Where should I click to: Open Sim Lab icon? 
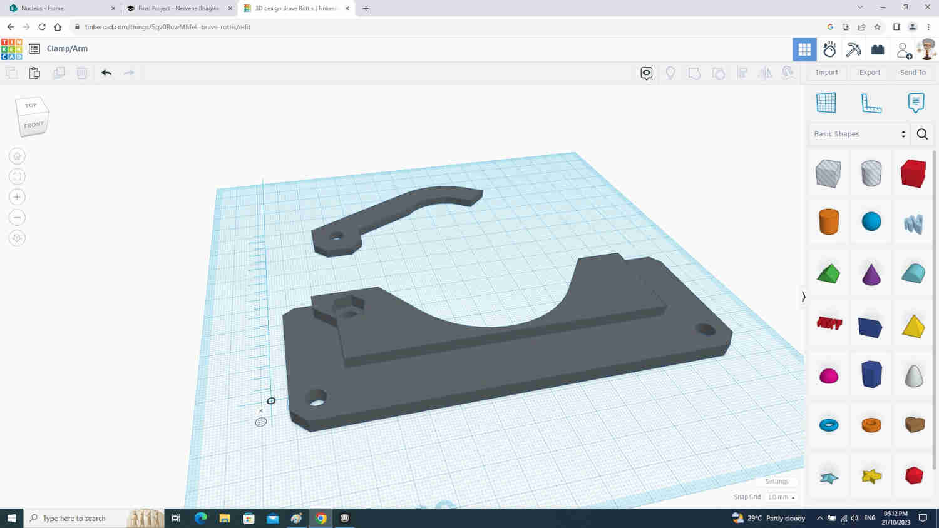(829, 49)
